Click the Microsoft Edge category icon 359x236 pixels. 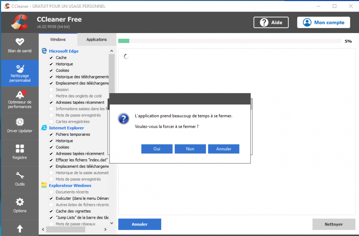(x=44, y=51)
